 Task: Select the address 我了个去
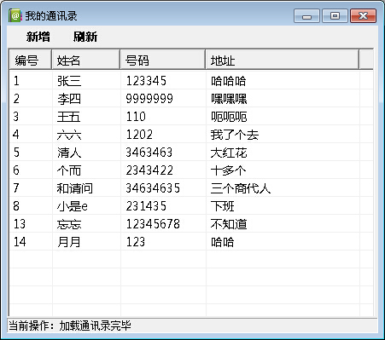point(235,135)
